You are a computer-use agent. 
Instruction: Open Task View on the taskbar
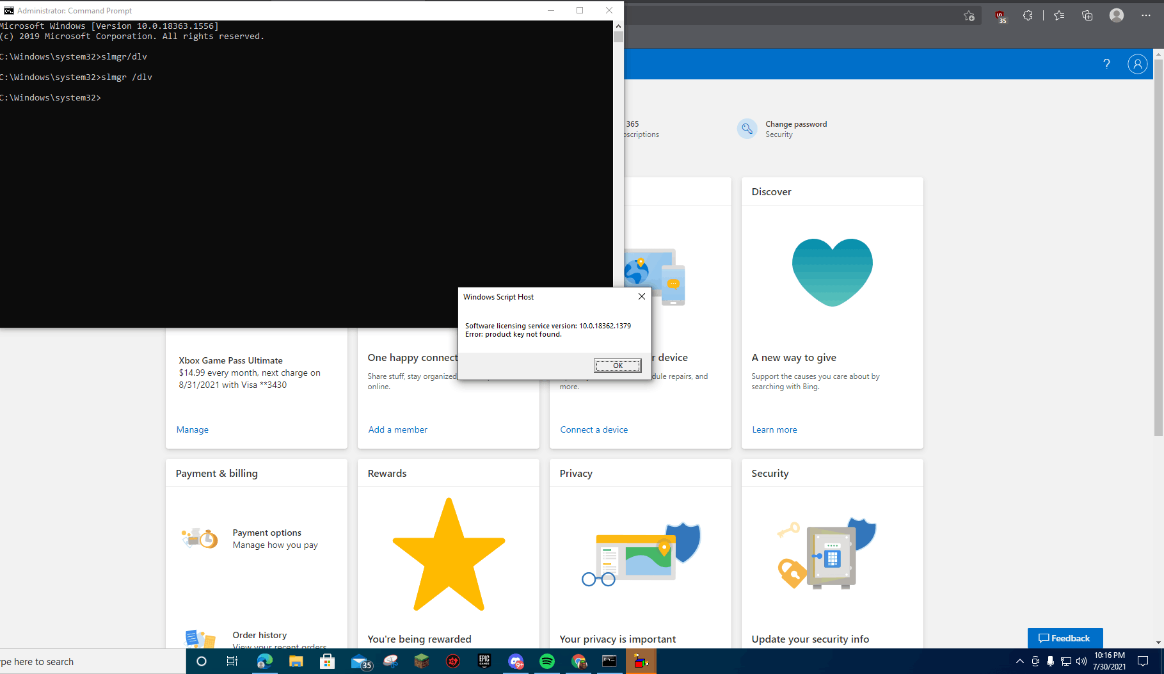[x=232, y=661]
